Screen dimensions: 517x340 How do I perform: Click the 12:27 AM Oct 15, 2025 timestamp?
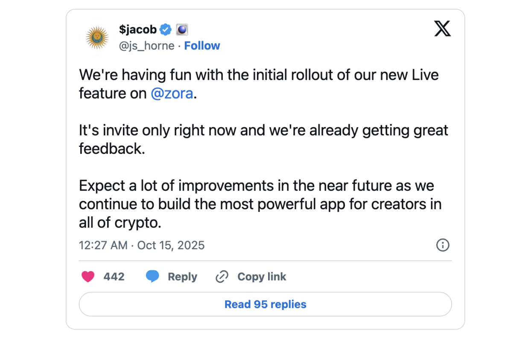point(142,245)
